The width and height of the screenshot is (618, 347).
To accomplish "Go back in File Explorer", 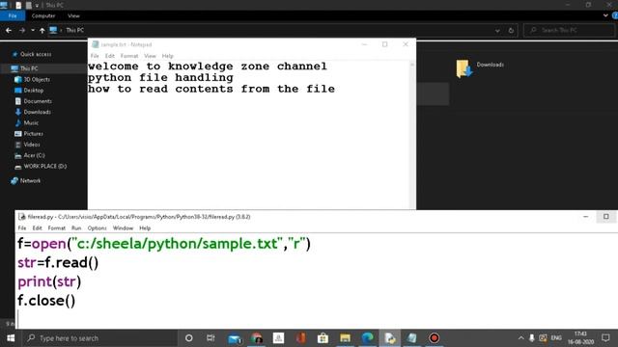I will click(9, 30).
